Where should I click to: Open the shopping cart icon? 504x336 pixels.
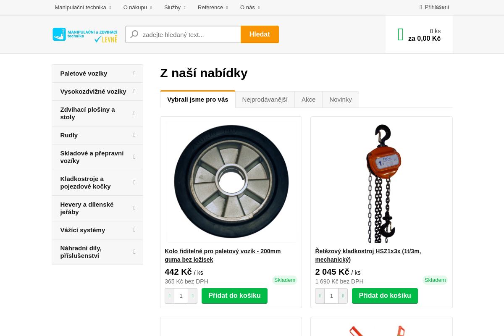pyautogui.click(x=400, y=34)
